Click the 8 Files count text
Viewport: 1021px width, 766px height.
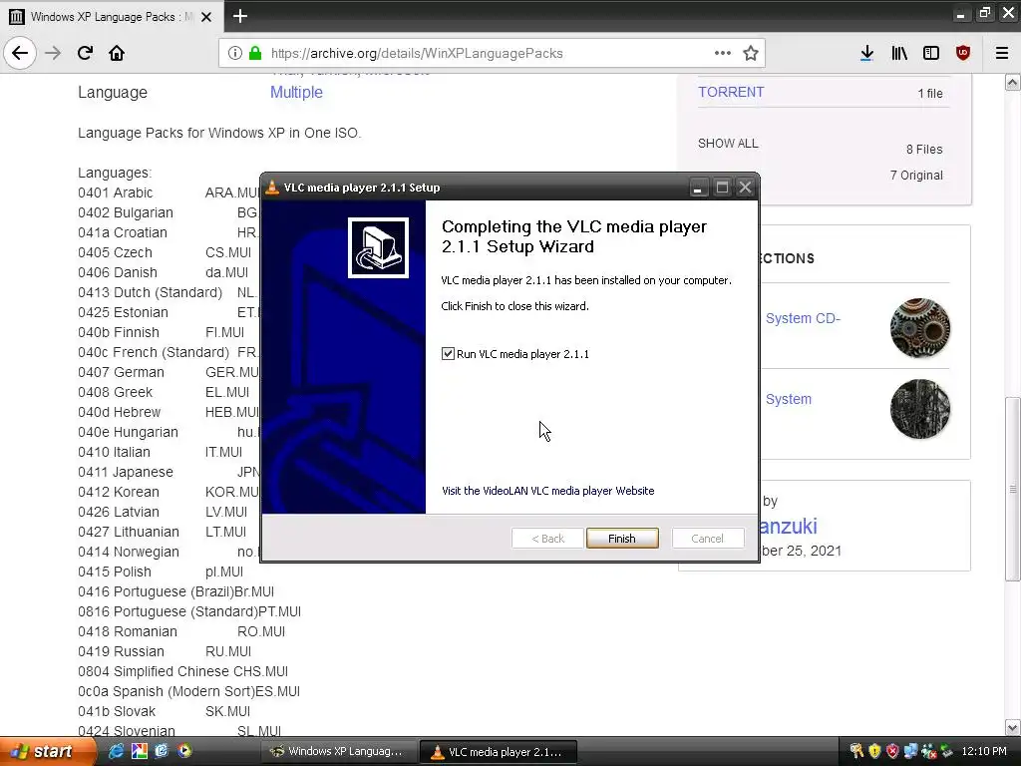924,150
